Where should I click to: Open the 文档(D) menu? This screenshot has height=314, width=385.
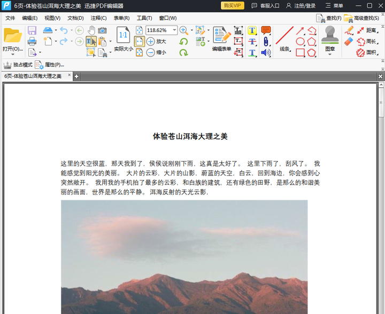click(75, 18)
